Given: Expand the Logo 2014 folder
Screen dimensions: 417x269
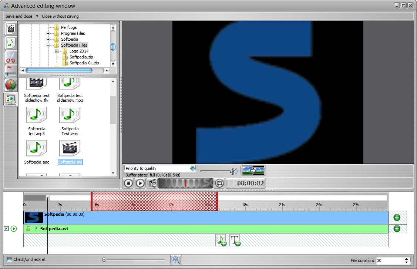Looking at the screenshot, I should pos(57,51).
